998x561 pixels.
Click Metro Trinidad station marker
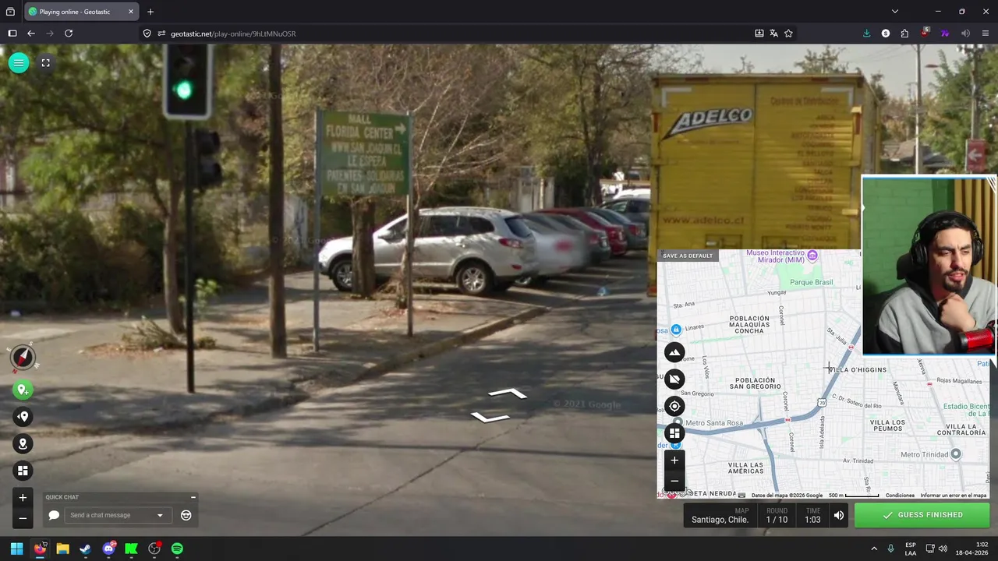click(x=956, y=454)
